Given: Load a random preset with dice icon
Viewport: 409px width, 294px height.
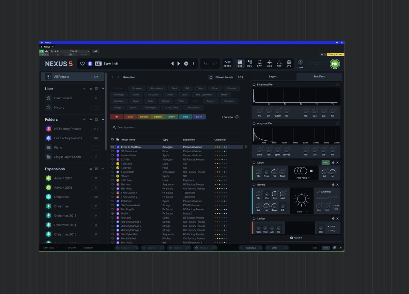Looking at the screenshot, I should (186, 64).
